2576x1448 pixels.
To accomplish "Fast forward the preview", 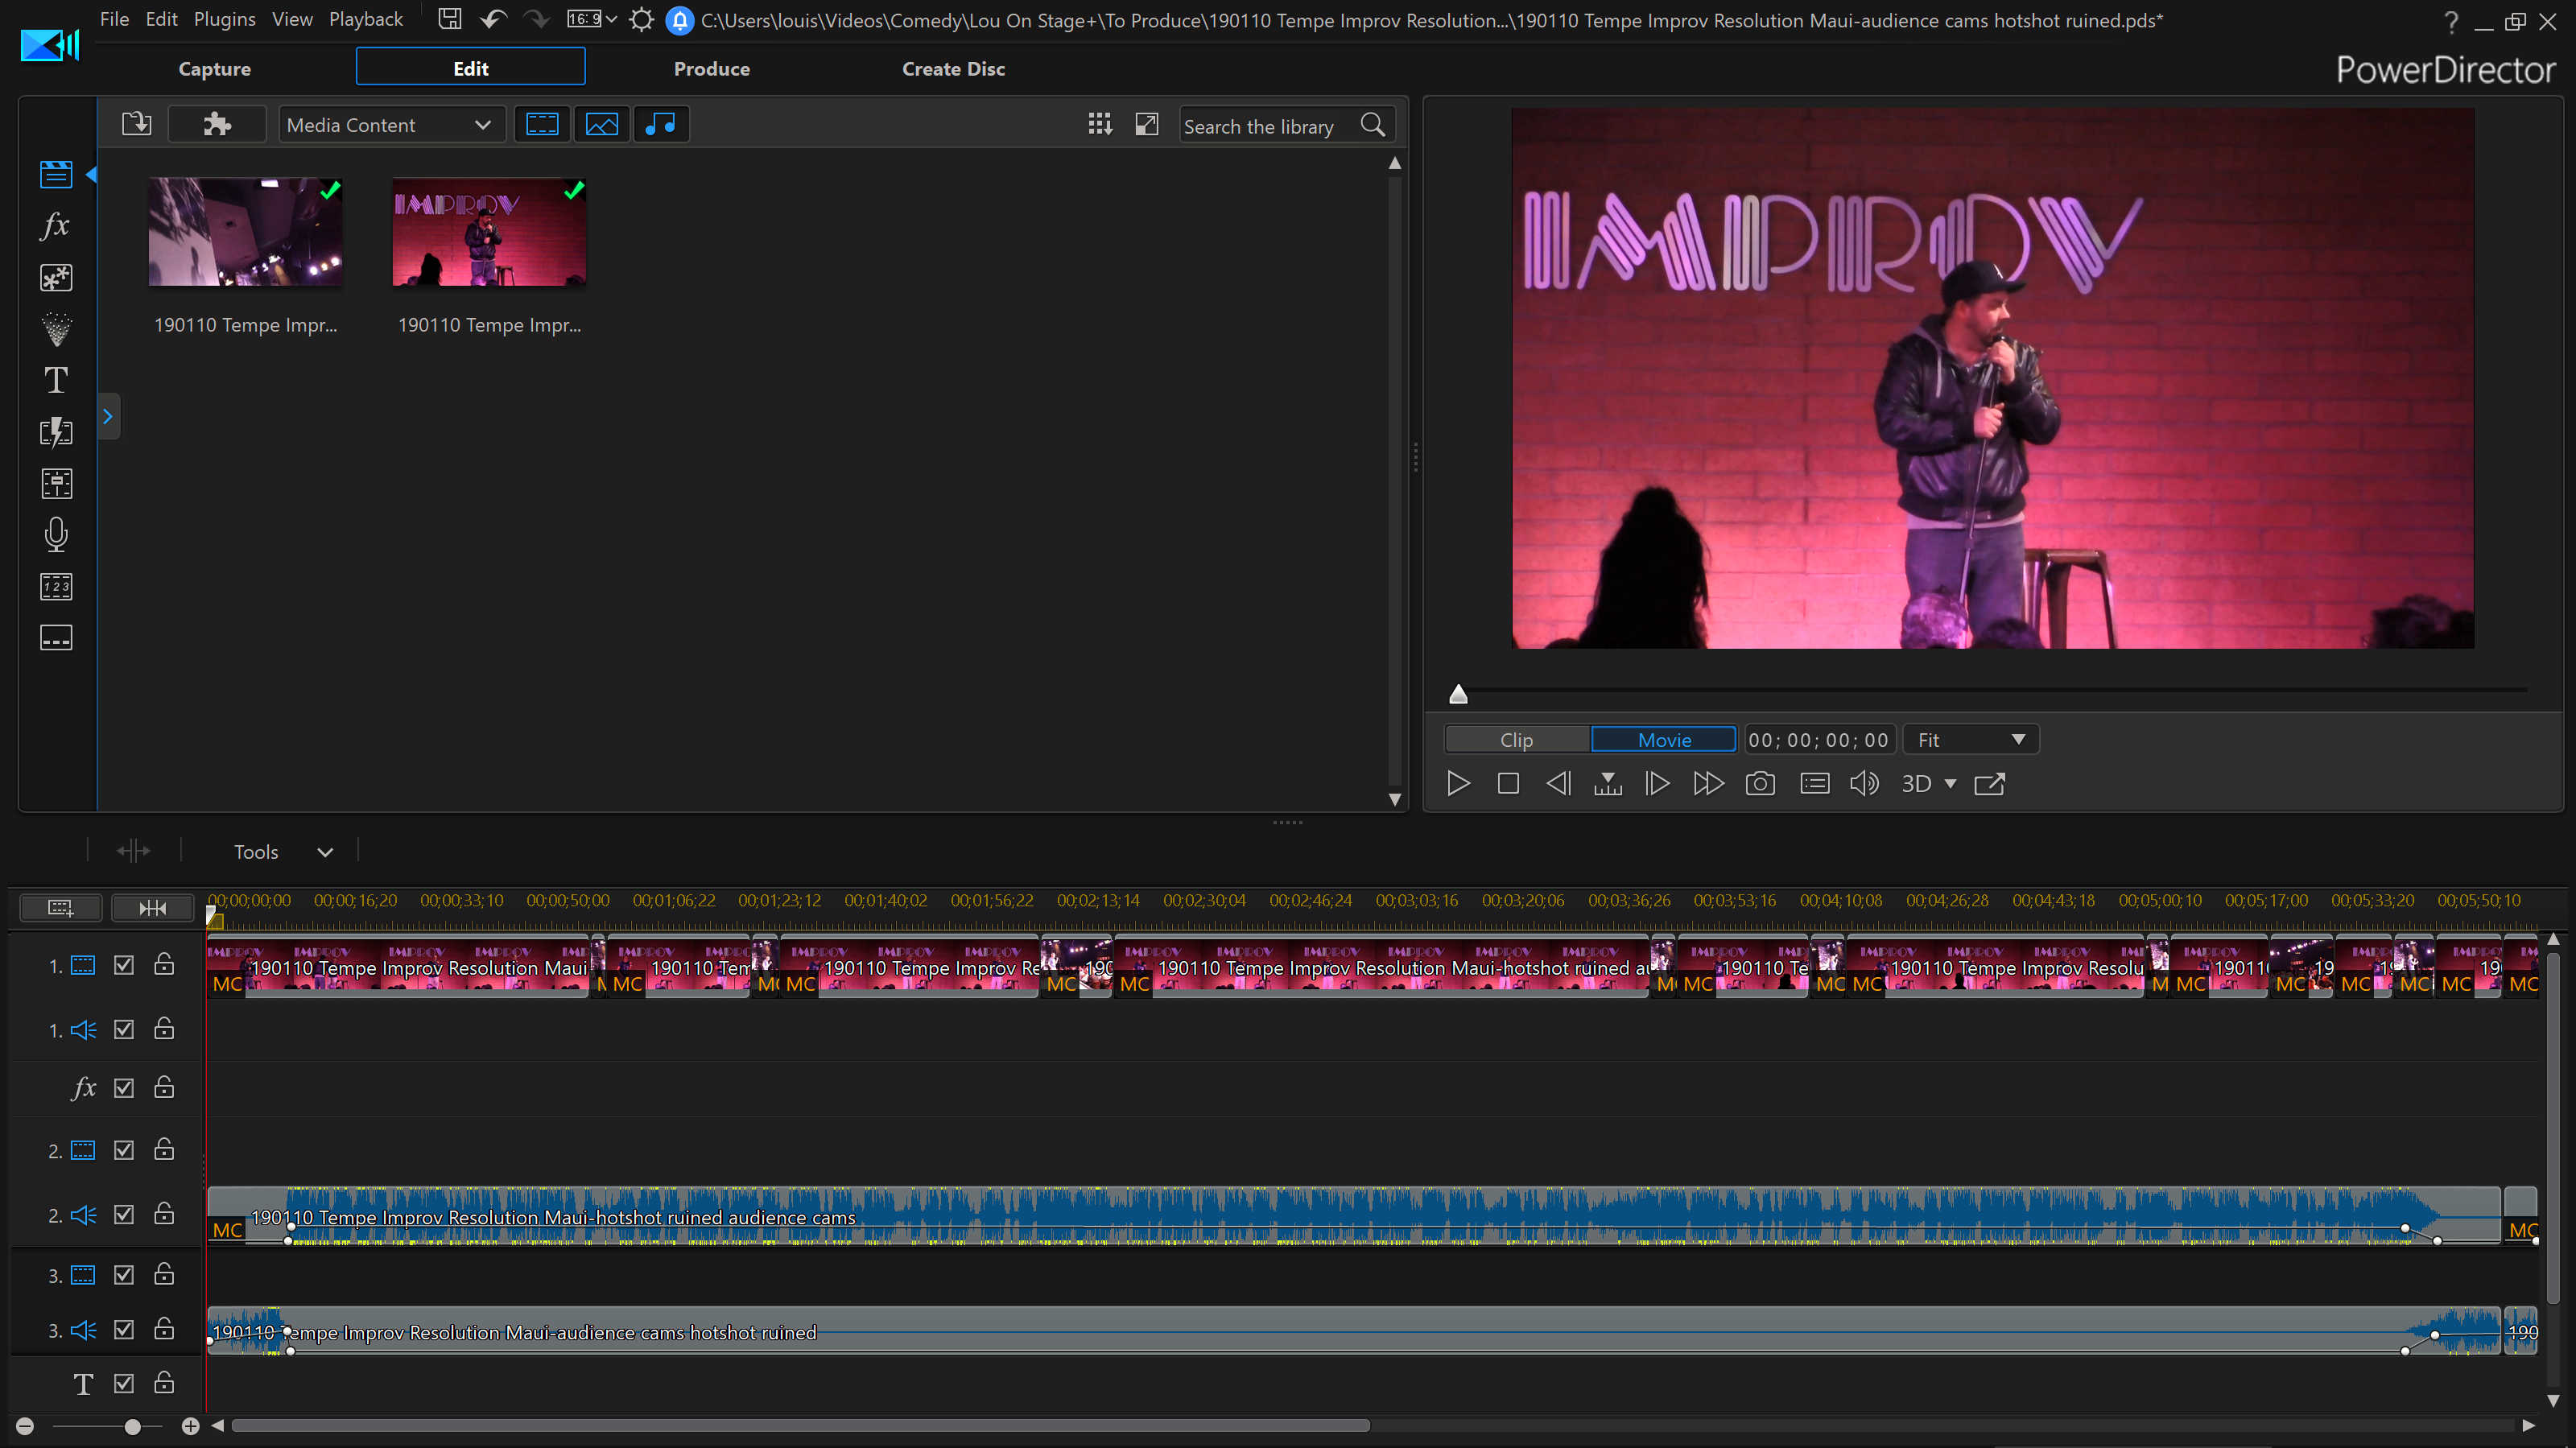I will pos(1708,784).
